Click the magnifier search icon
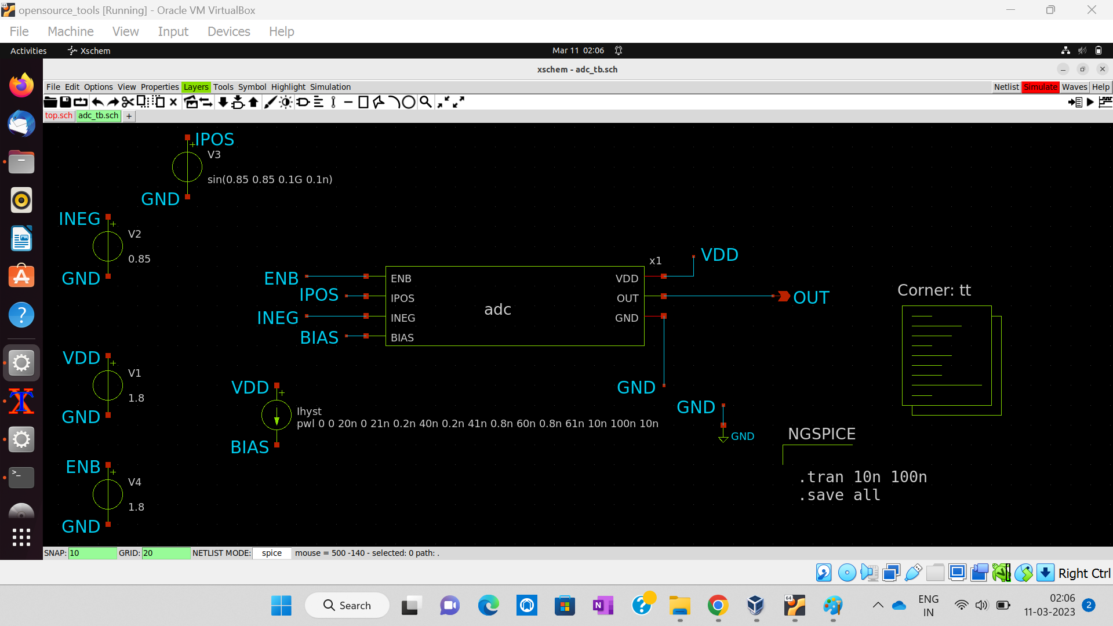 (425, 102)
